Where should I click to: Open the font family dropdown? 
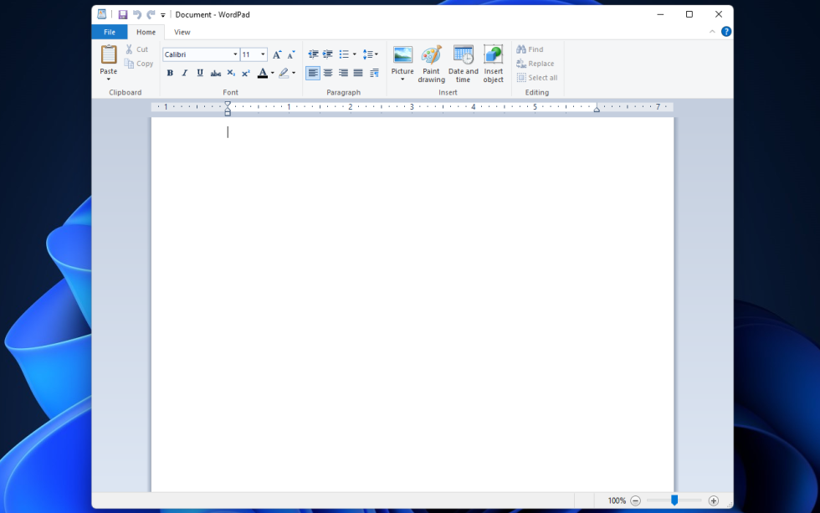(234, 54)
